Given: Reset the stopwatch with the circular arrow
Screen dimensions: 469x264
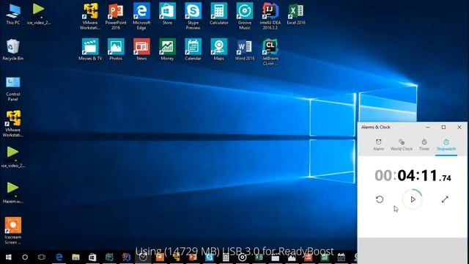Looking at the screenshot, I should point(380,199).
